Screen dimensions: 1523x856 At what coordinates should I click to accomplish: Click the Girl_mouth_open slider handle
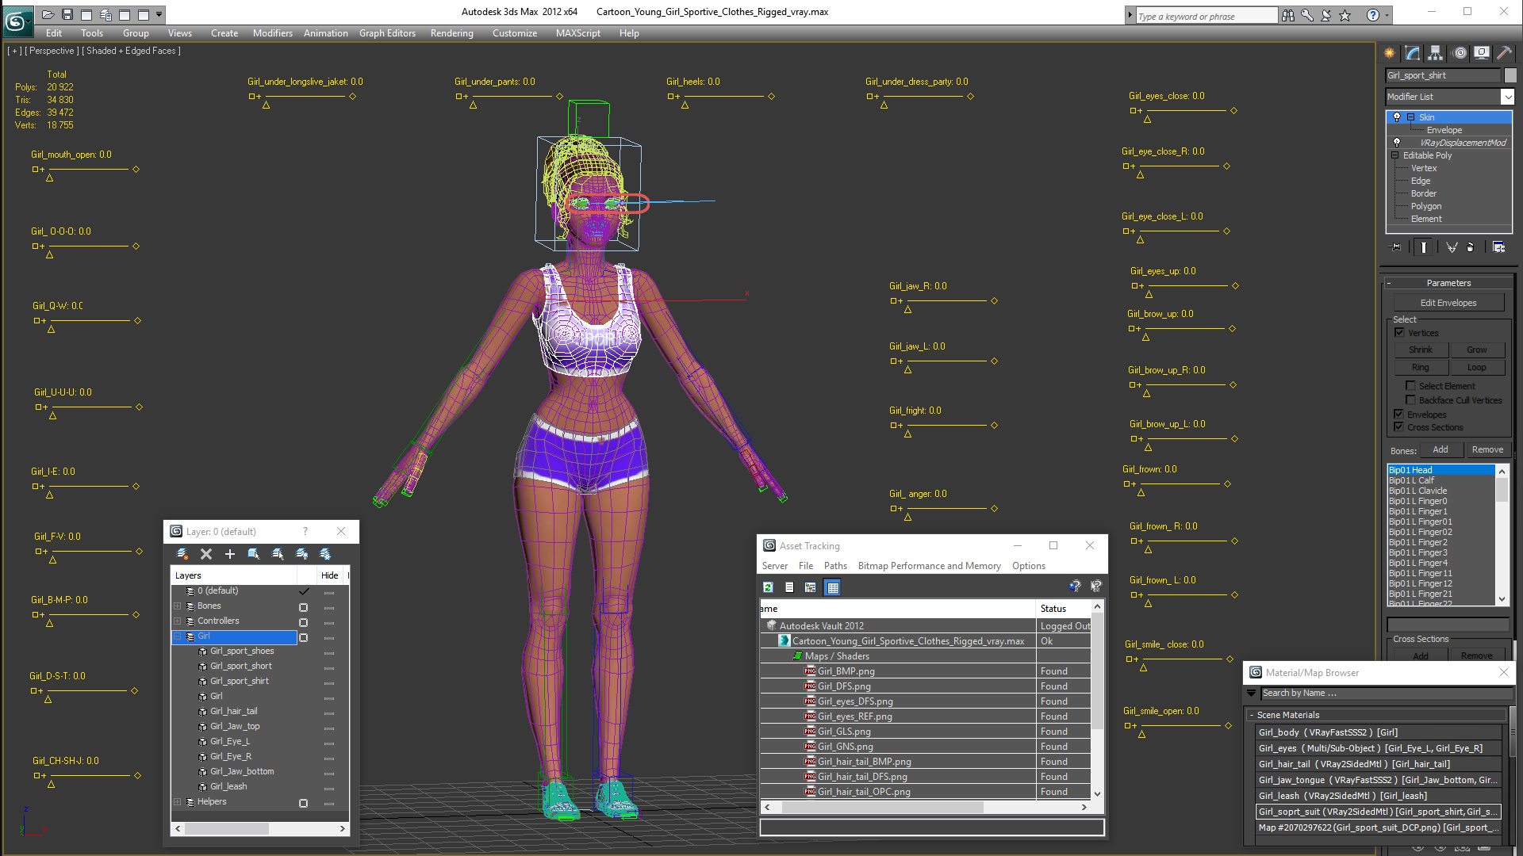pyautogui.click(x=49, y=178)
